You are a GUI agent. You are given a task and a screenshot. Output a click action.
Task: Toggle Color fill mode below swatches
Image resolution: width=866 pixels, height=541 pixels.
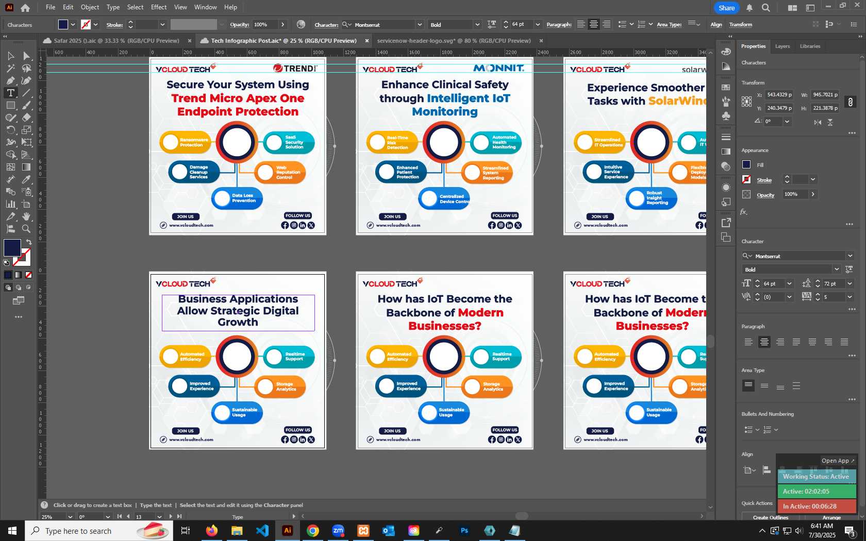tap(8, 275)
